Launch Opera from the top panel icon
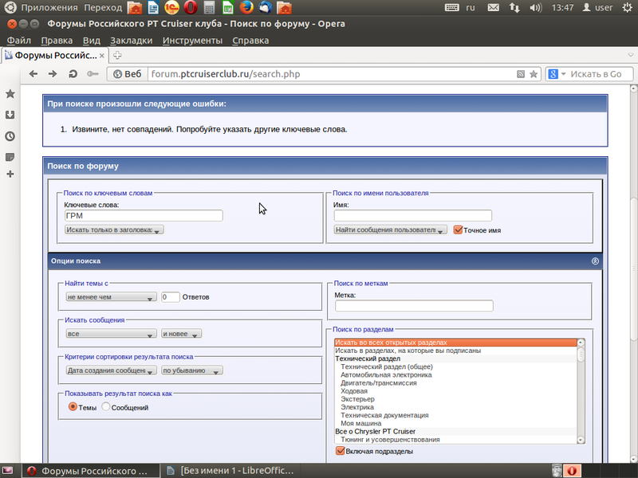The image size is (638, 478). [x=190, y=7]
